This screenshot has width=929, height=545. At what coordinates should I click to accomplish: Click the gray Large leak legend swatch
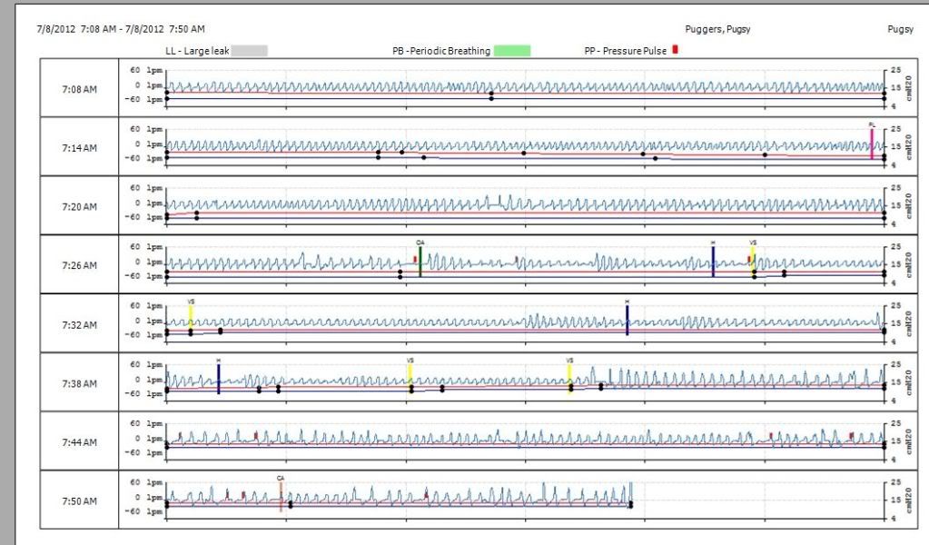(250, 51)
